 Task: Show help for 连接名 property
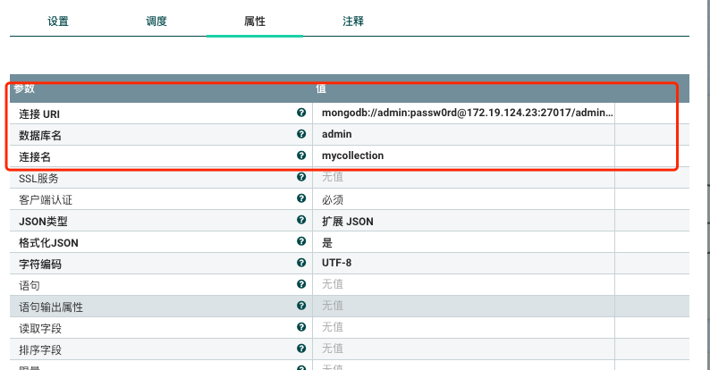301,156
